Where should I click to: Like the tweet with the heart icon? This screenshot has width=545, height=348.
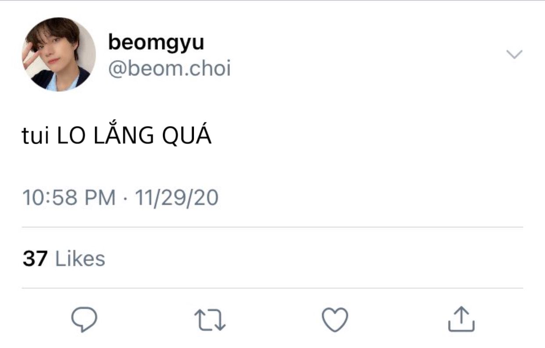335,319
